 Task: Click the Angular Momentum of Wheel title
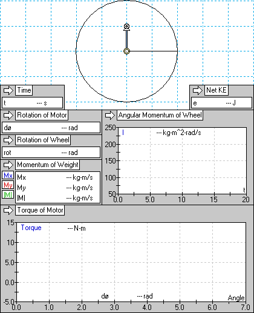(x=160, y=115)
